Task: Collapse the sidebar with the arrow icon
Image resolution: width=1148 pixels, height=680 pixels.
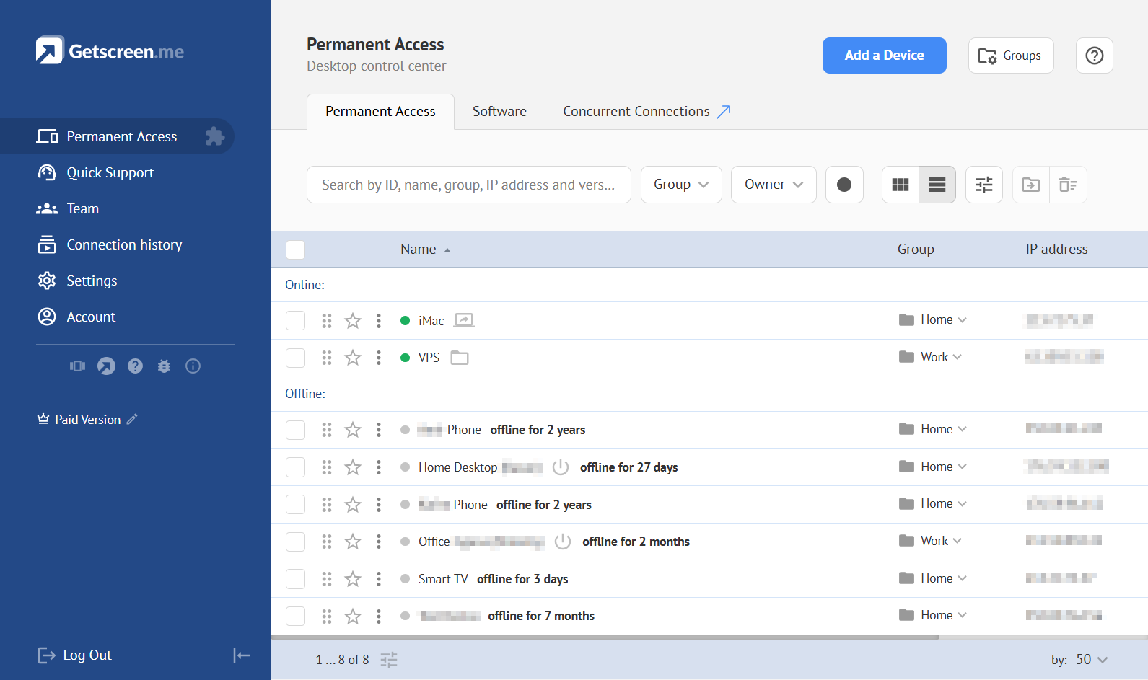Action: point(241,655)
